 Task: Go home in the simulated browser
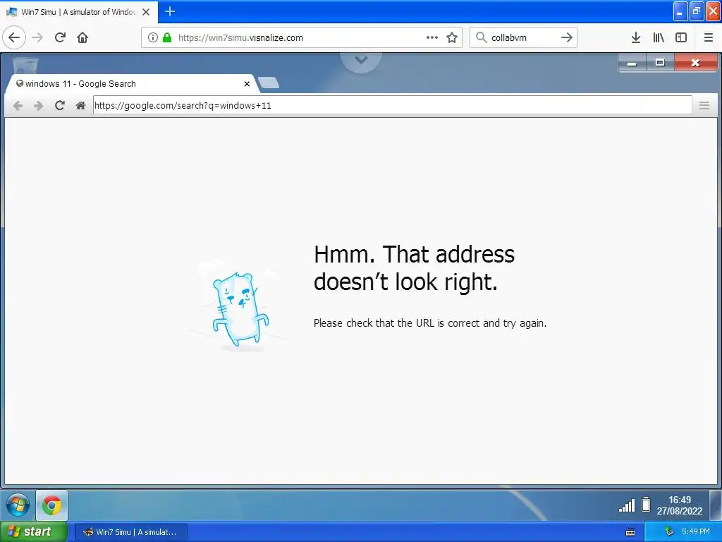[x=80, y=106]
